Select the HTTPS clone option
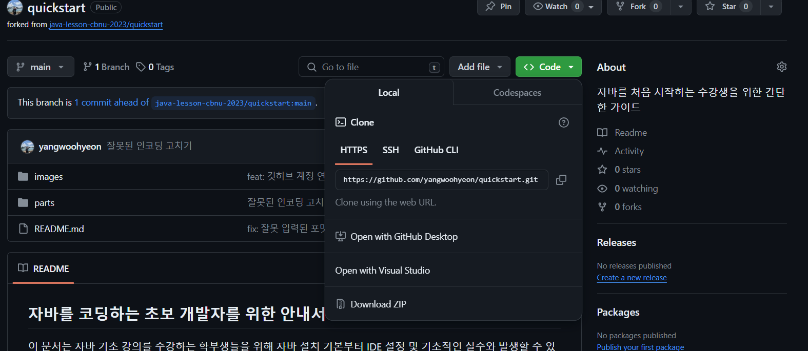The width and height of the screenshot is (808, 351). 353,150
